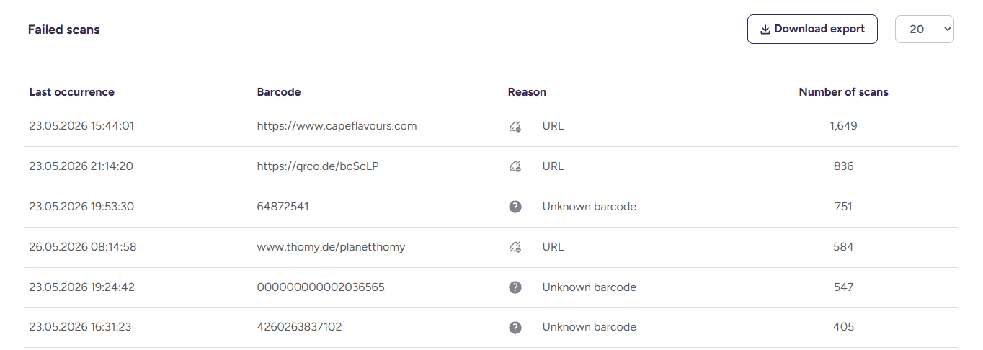
Task: Click question mark icon for barcode 64872541
Action: (x=515, y=207)
